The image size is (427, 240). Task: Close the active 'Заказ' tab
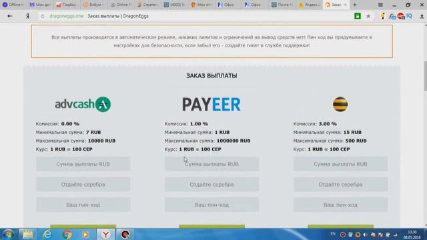[346, 5]
